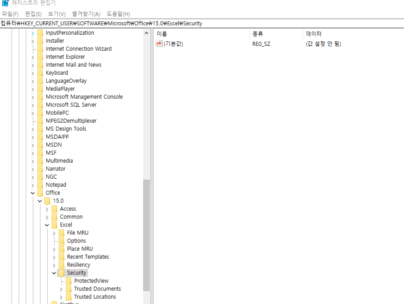Select the Access key label
404x304 pixels.
(x=68, y=209)
